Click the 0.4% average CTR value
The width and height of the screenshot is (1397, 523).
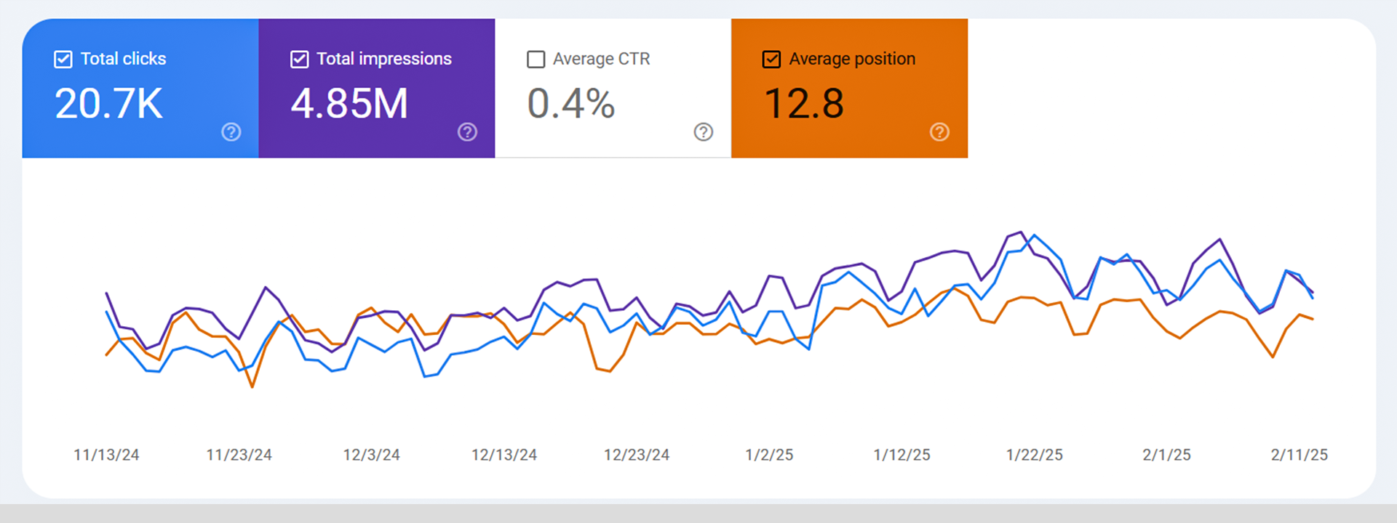(x=571, y=103)
